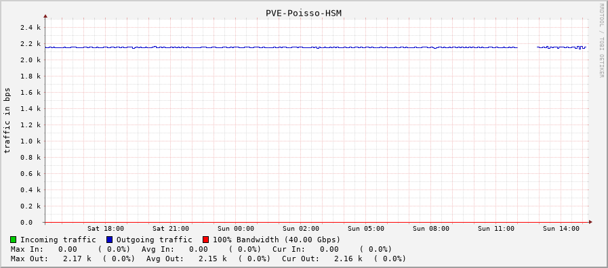Click the 1.8 k y-axis value

[31, 76]
